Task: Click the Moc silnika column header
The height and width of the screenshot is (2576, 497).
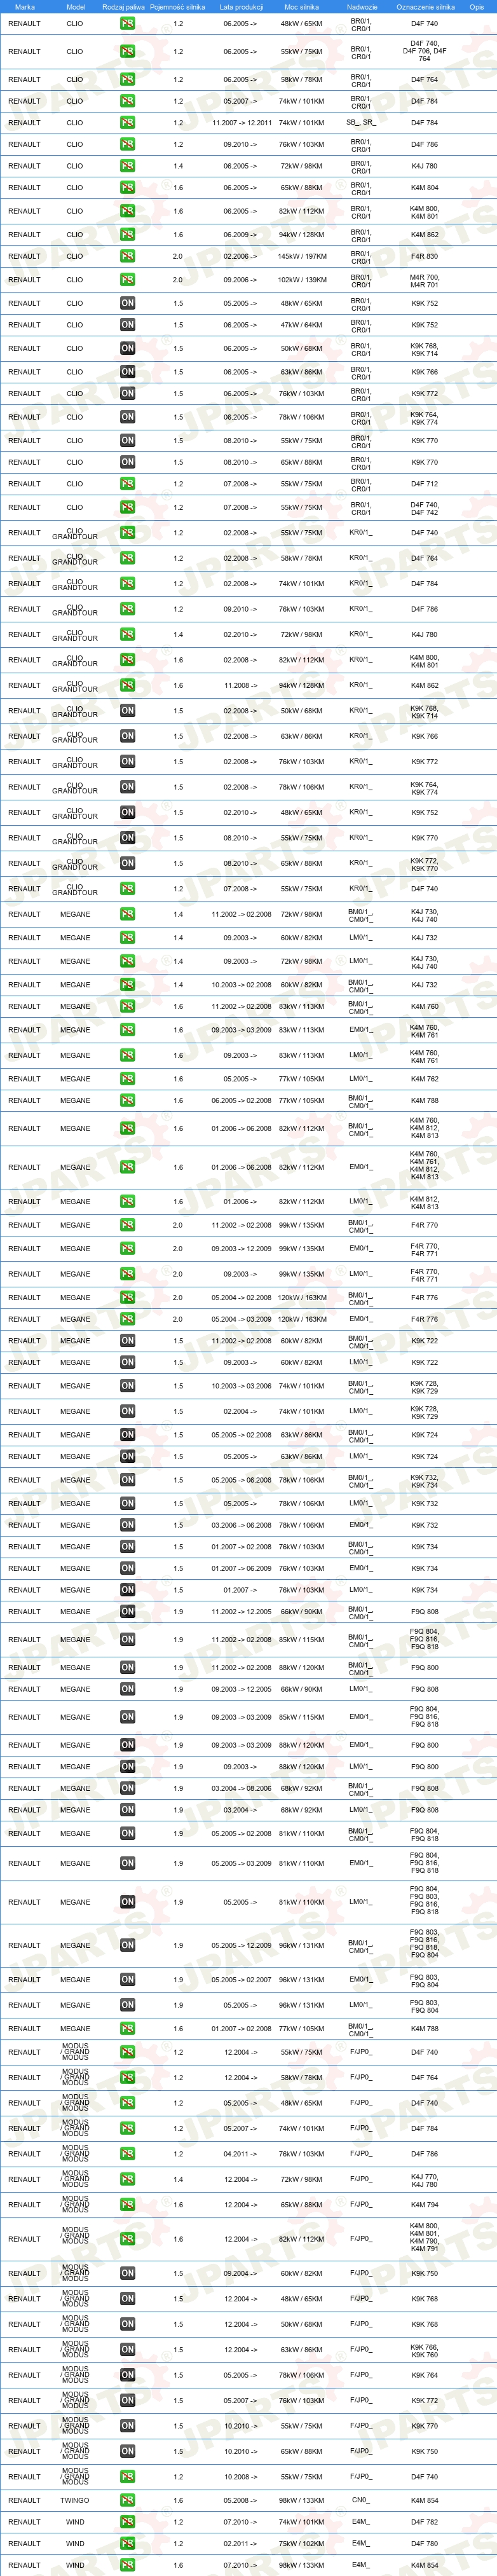Action: pos(301,7)
